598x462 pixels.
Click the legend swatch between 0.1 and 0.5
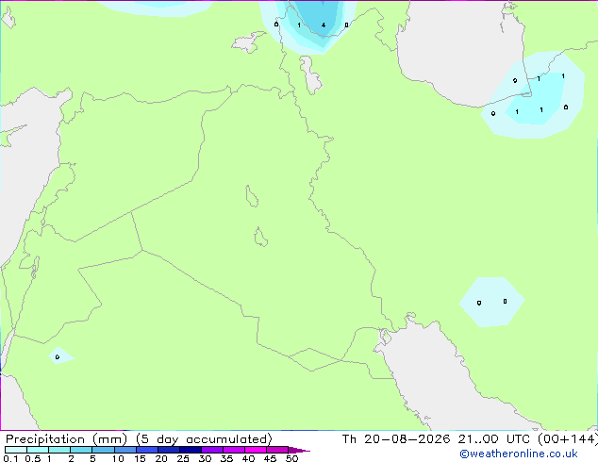point(16,450)
